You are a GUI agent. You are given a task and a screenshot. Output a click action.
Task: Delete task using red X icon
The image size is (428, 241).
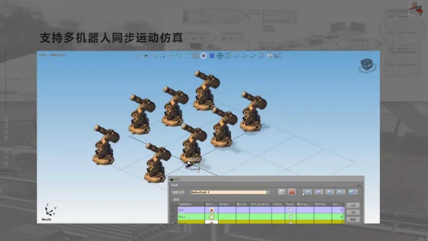[292, 192]
